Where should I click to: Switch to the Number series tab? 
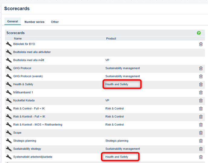point(34,22)
